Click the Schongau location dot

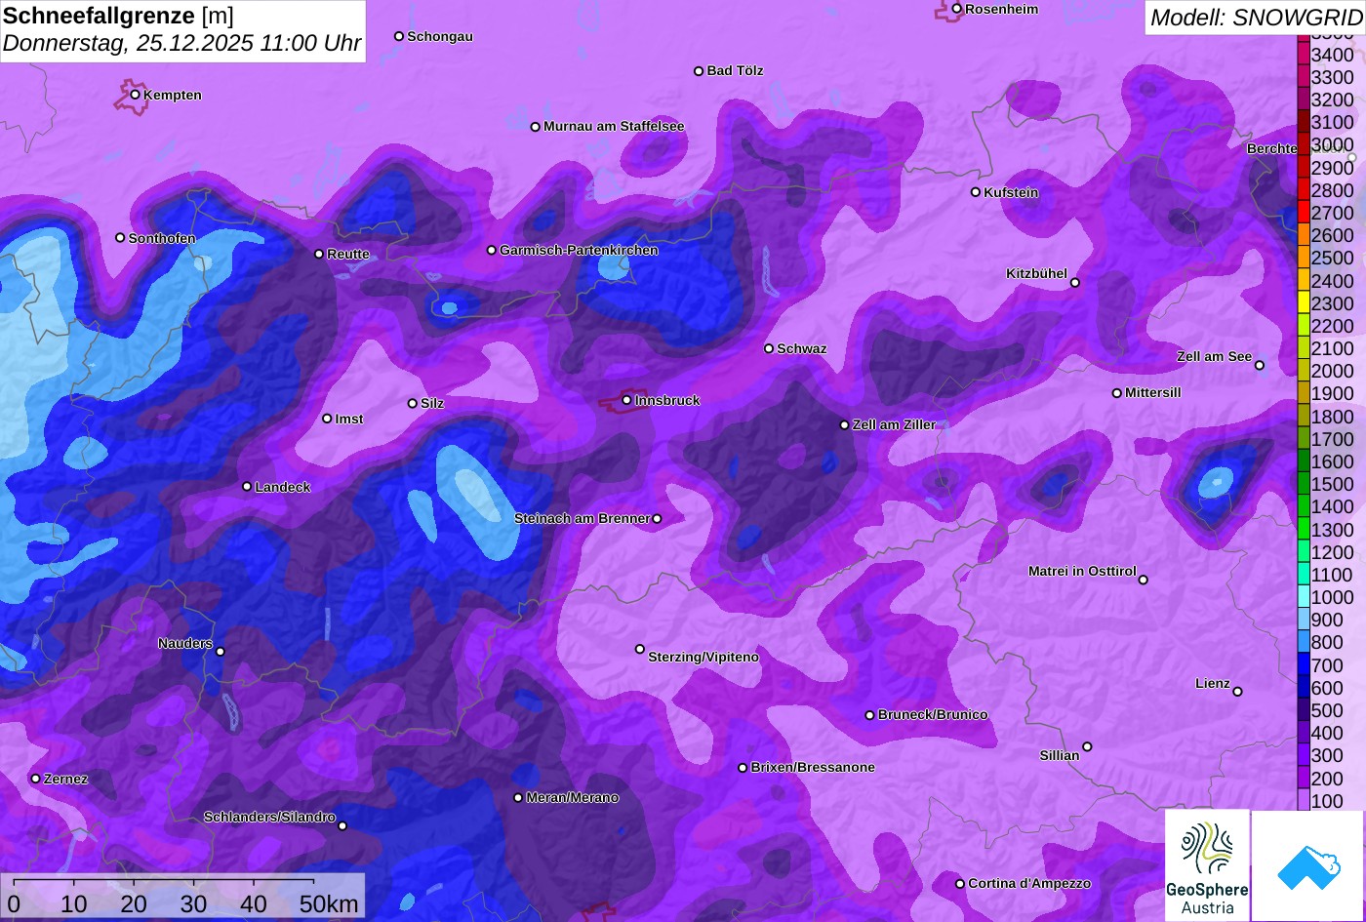click(399, 36)
